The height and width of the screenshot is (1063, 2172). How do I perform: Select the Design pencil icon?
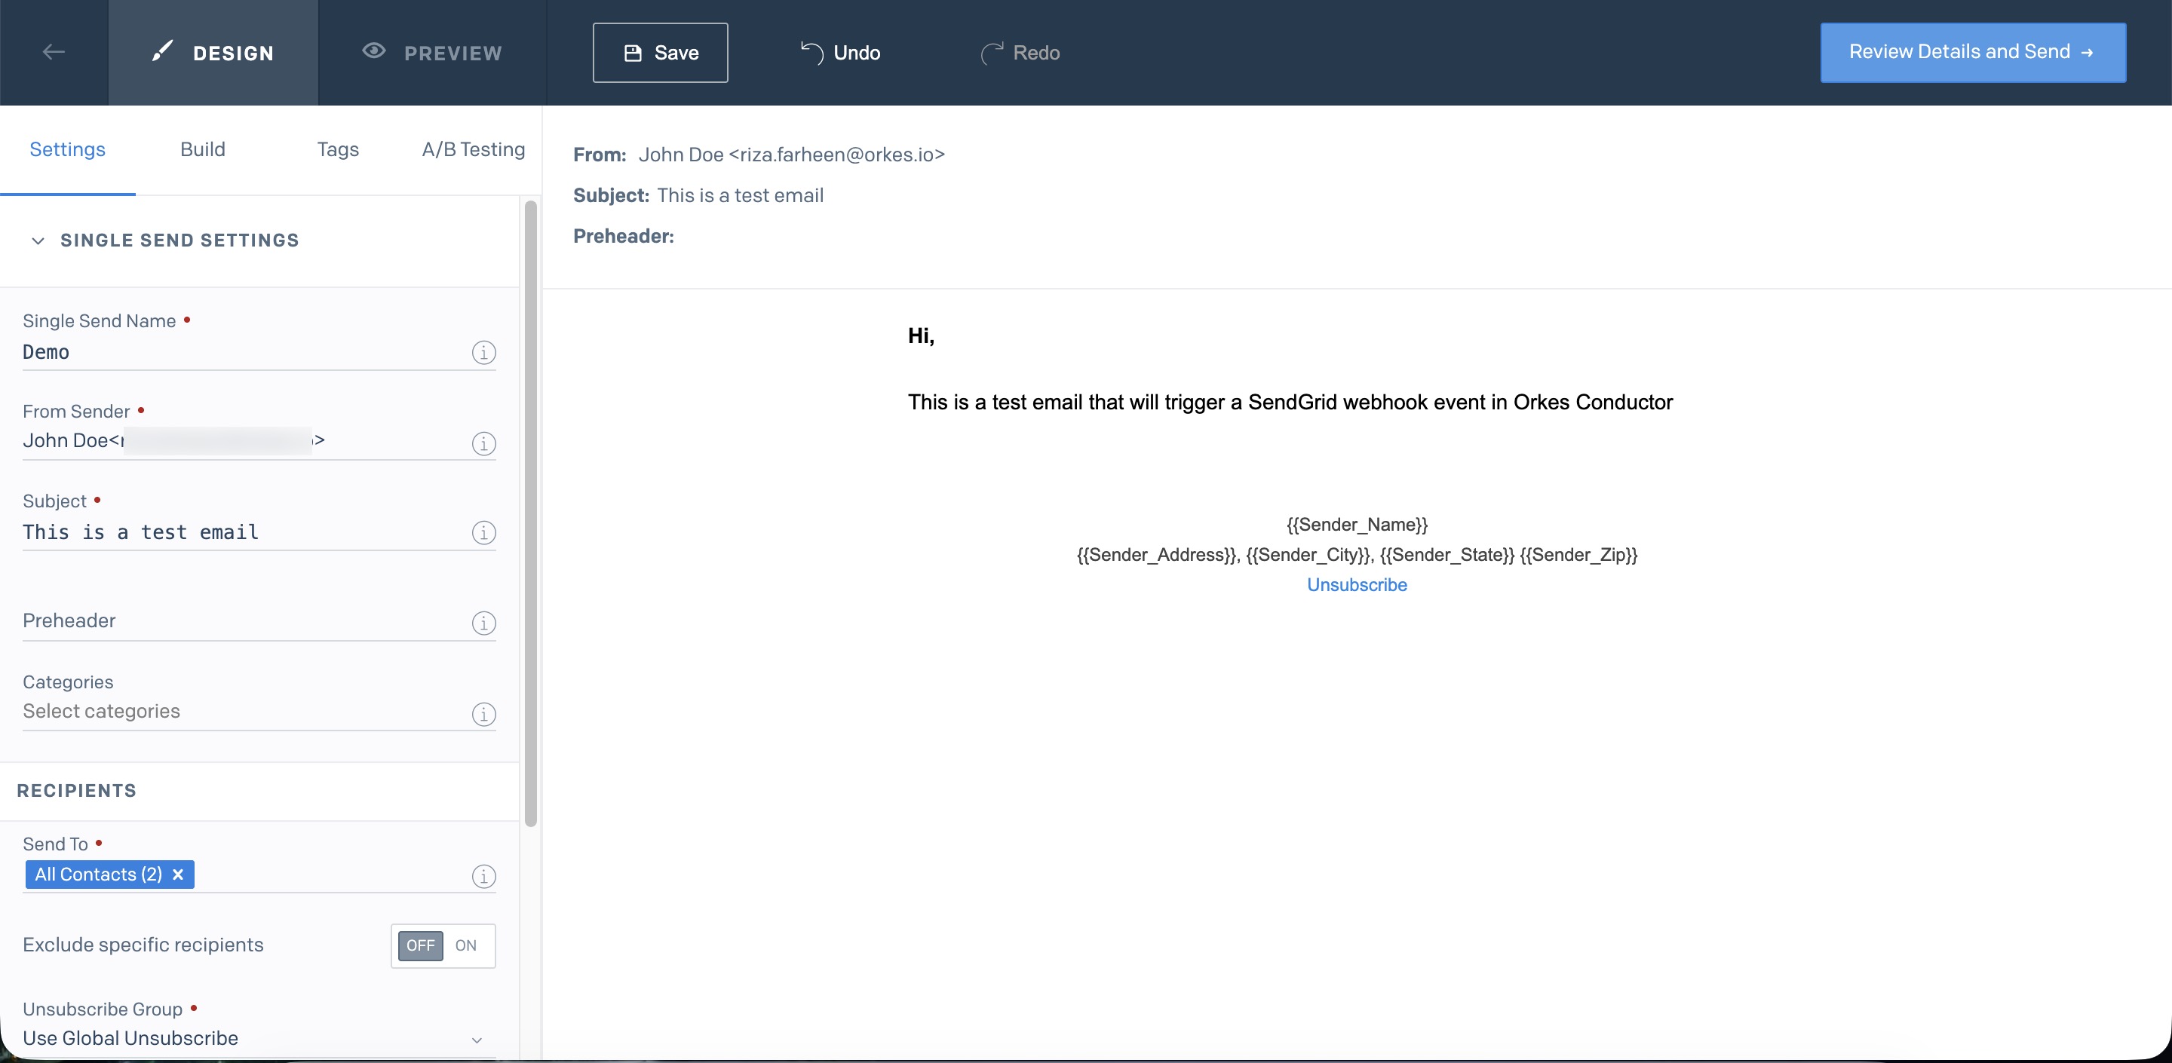162,51
